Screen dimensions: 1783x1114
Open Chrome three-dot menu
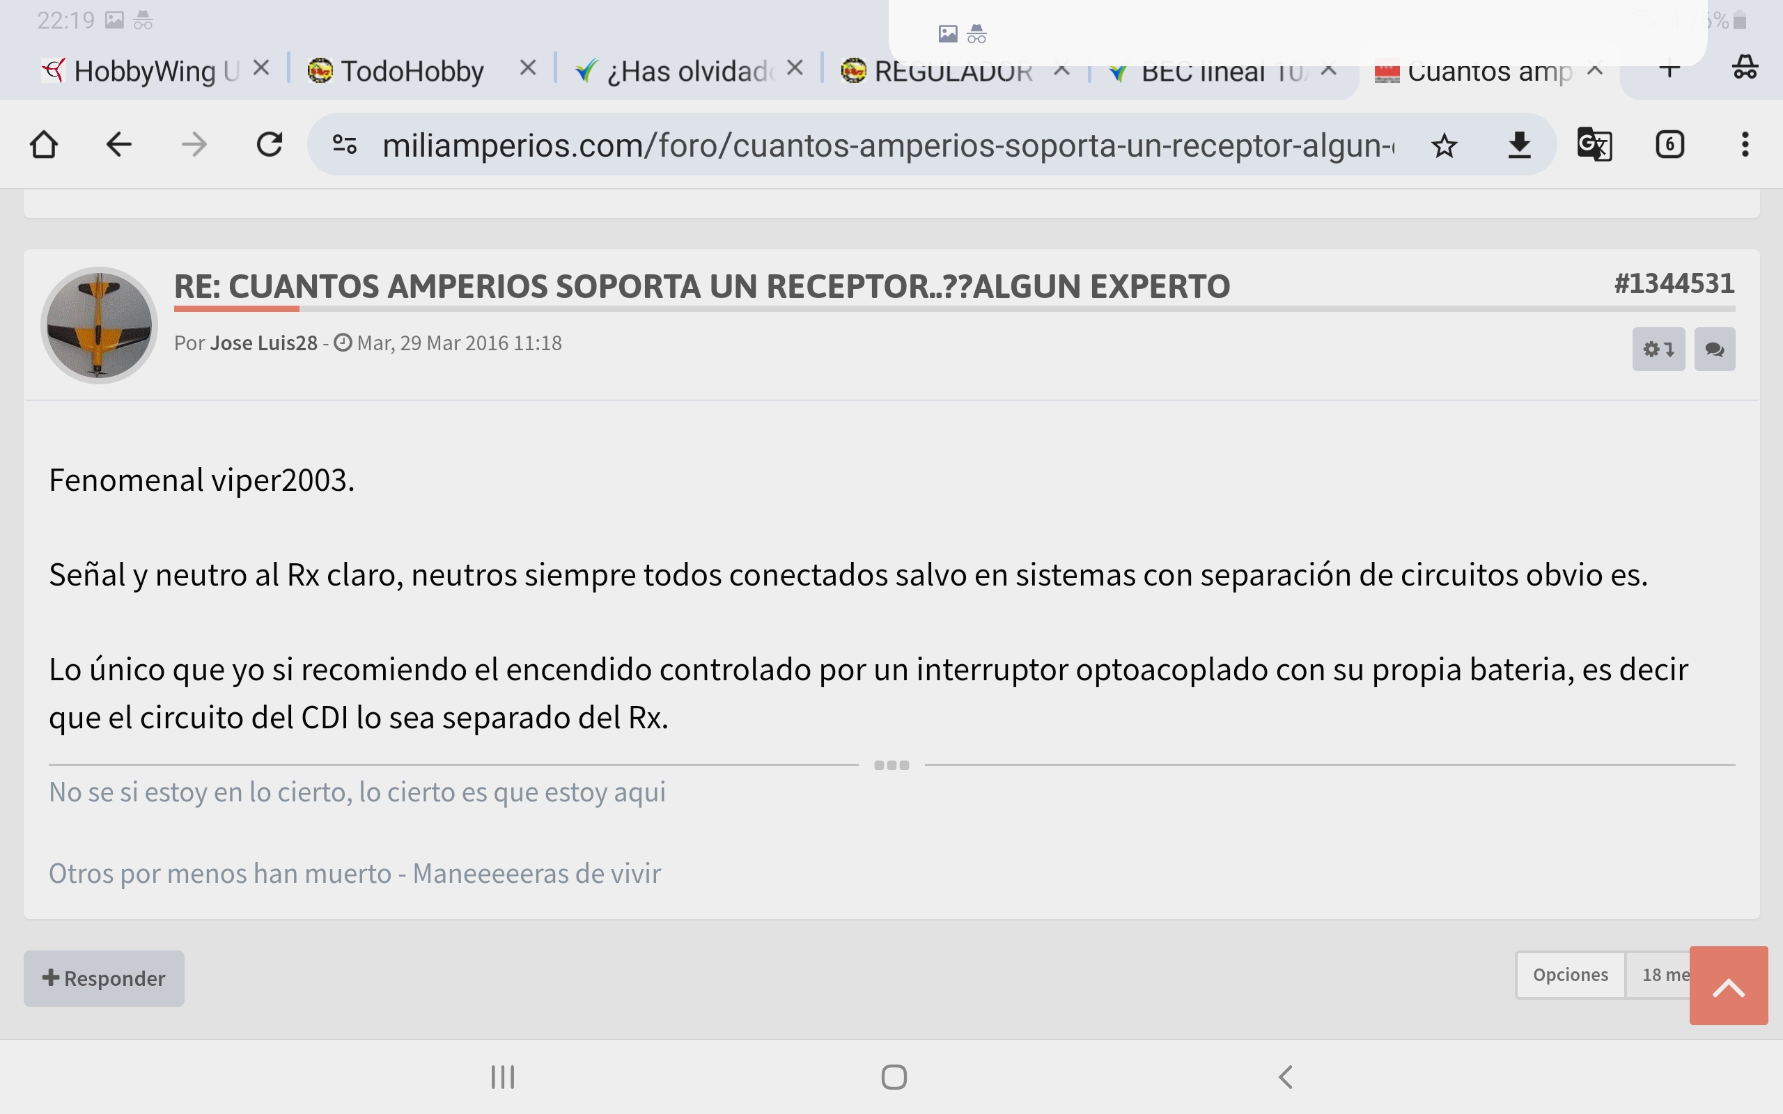(x=1745, y=144)
